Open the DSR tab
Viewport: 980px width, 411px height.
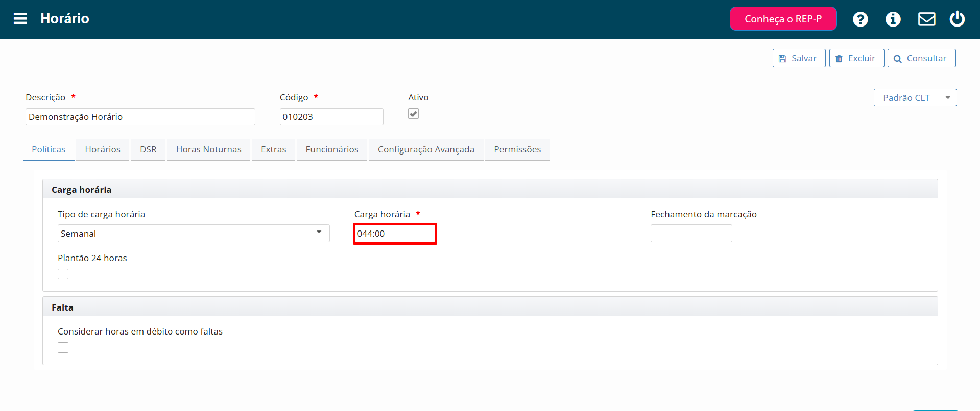pyautogui.click(x=148, y=149)
